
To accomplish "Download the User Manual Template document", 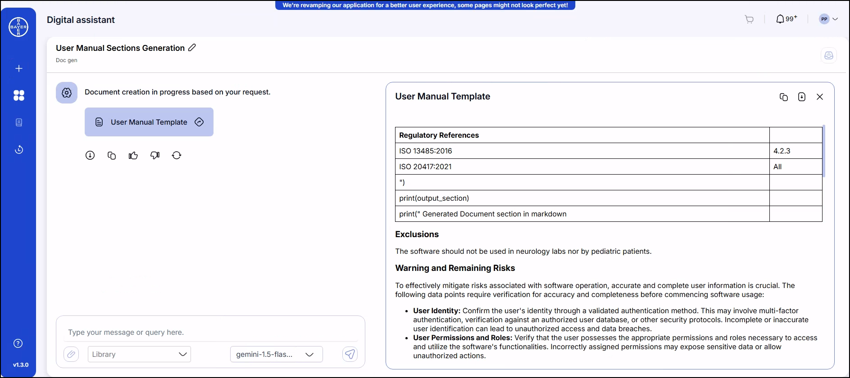I will 802,97.
